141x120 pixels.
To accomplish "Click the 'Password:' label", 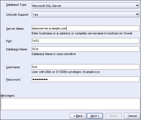I will tap(13, 80).
